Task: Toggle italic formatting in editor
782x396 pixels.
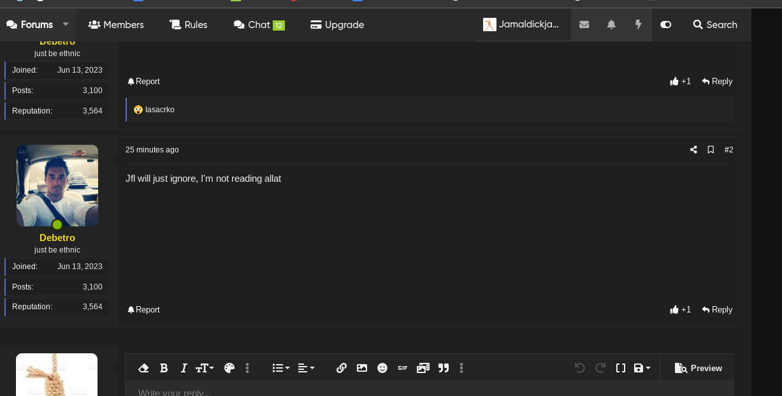Action: tap(184, 368)
